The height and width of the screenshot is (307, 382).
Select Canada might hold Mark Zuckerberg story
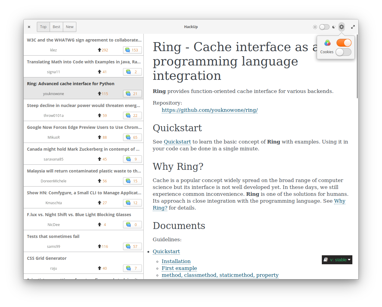[84, 154]
